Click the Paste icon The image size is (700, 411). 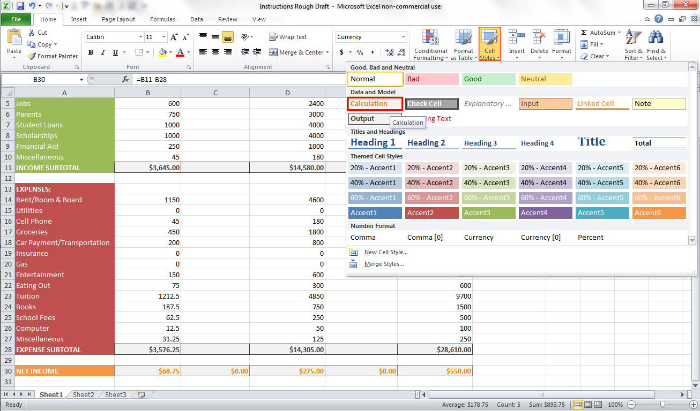[x=14, y=38]
